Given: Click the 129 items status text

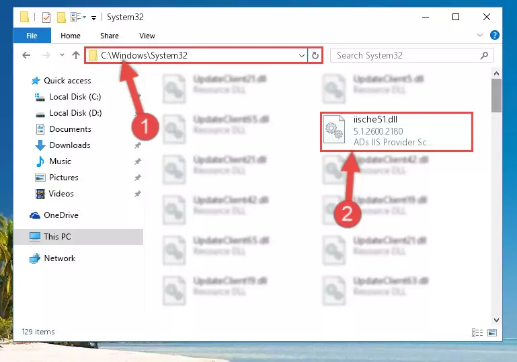Looking at the screenshot, I should 38,332.
